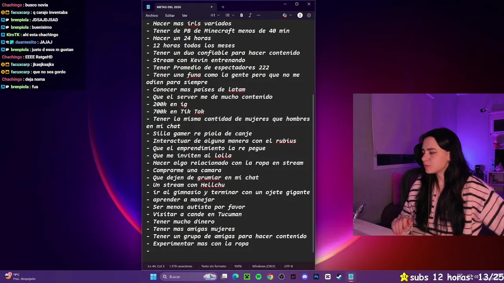Expand the list style dropdown
This screenshot has width=504, height=283.
[230, 15]
